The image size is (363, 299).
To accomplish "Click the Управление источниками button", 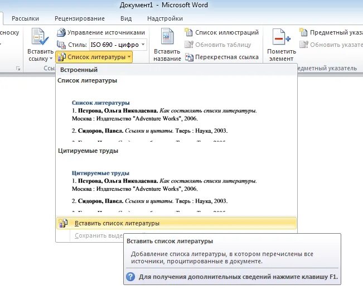I will click(x=101, y=32).
